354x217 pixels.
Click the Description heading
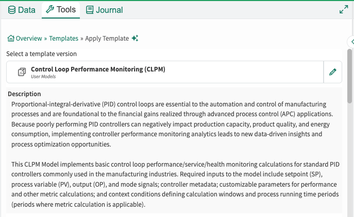point(24,94)
